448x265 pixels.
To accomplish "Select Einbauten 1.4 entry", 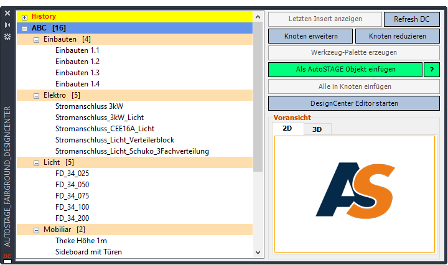I will click(x=77, y=84).
